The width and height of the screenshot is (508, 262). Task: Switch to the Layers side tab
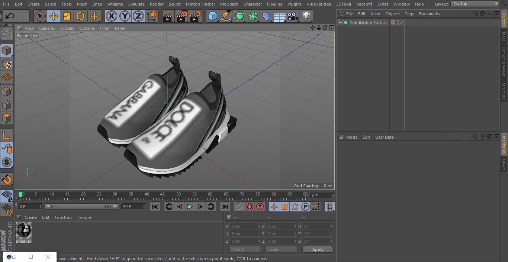(x=504, y=165)
